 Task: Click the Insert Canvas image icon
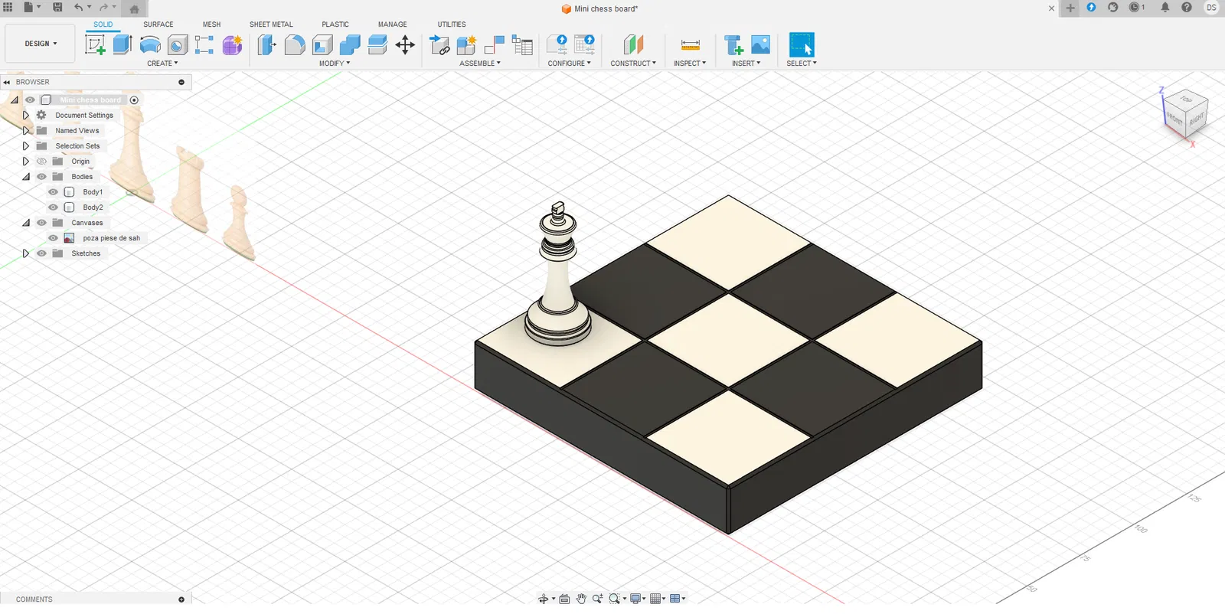coord(761,45)
